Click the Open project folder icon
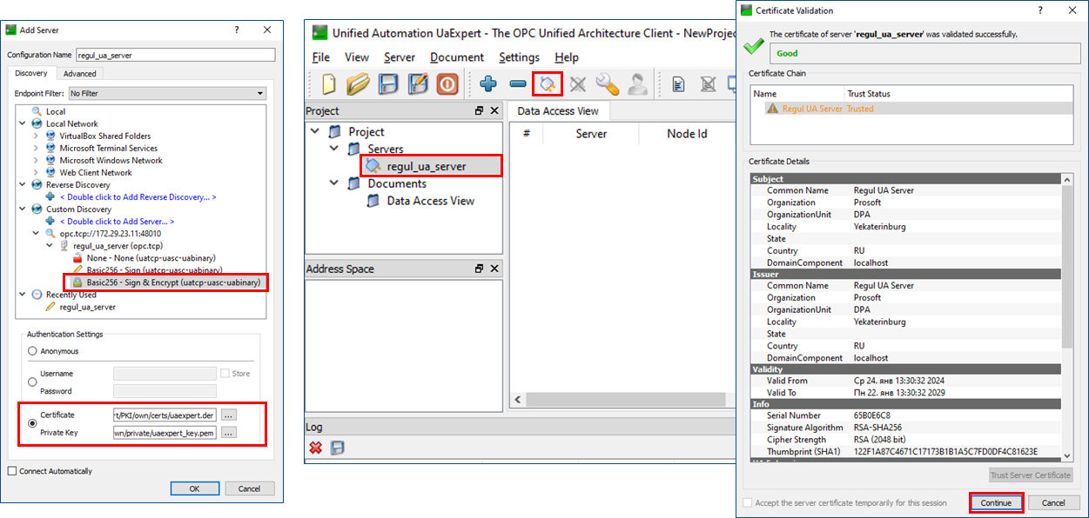The height and width of the screenshot is (518, 1089). (x=358, y=84)
